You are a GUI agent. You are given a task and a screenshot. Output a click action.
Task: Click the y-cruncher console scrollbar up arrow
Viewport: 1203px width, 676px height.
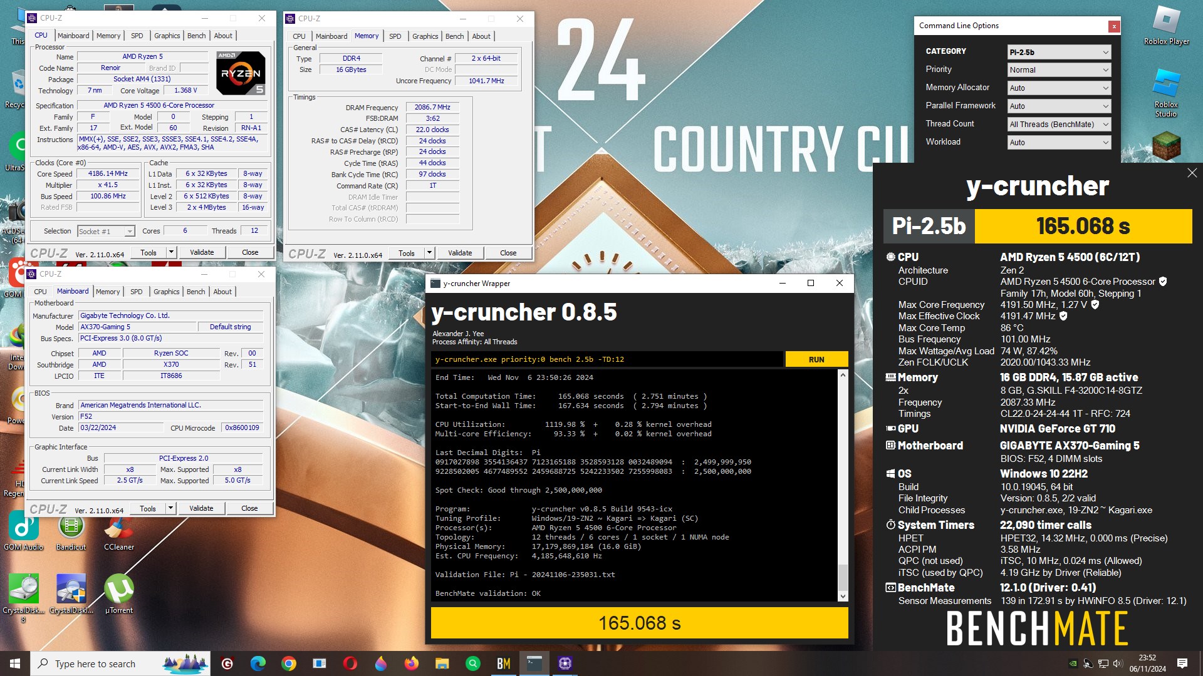coord(843,375)
